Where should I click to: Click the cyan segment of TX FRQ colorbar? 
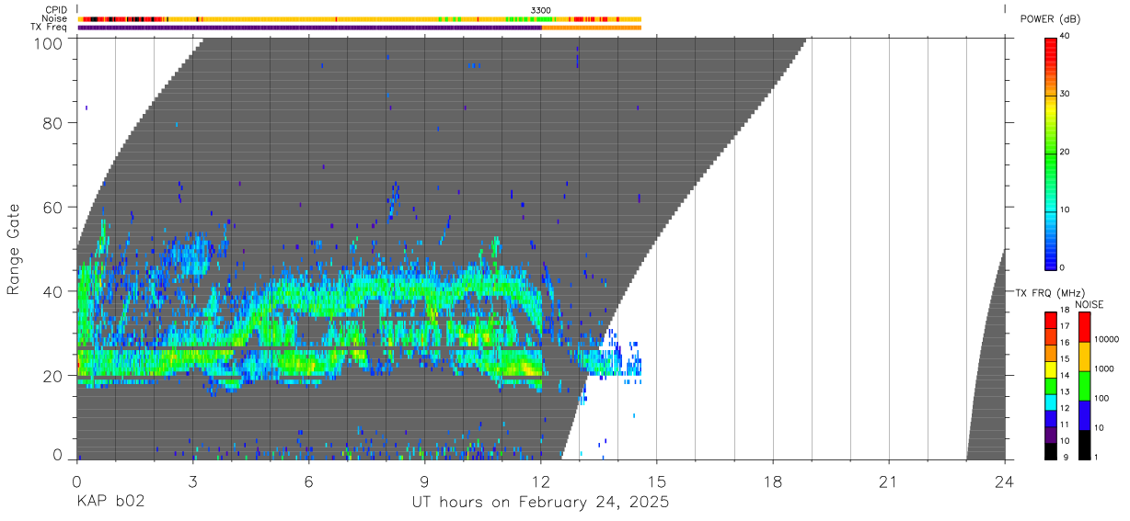pyautogui.click(x=1050, y=402)
